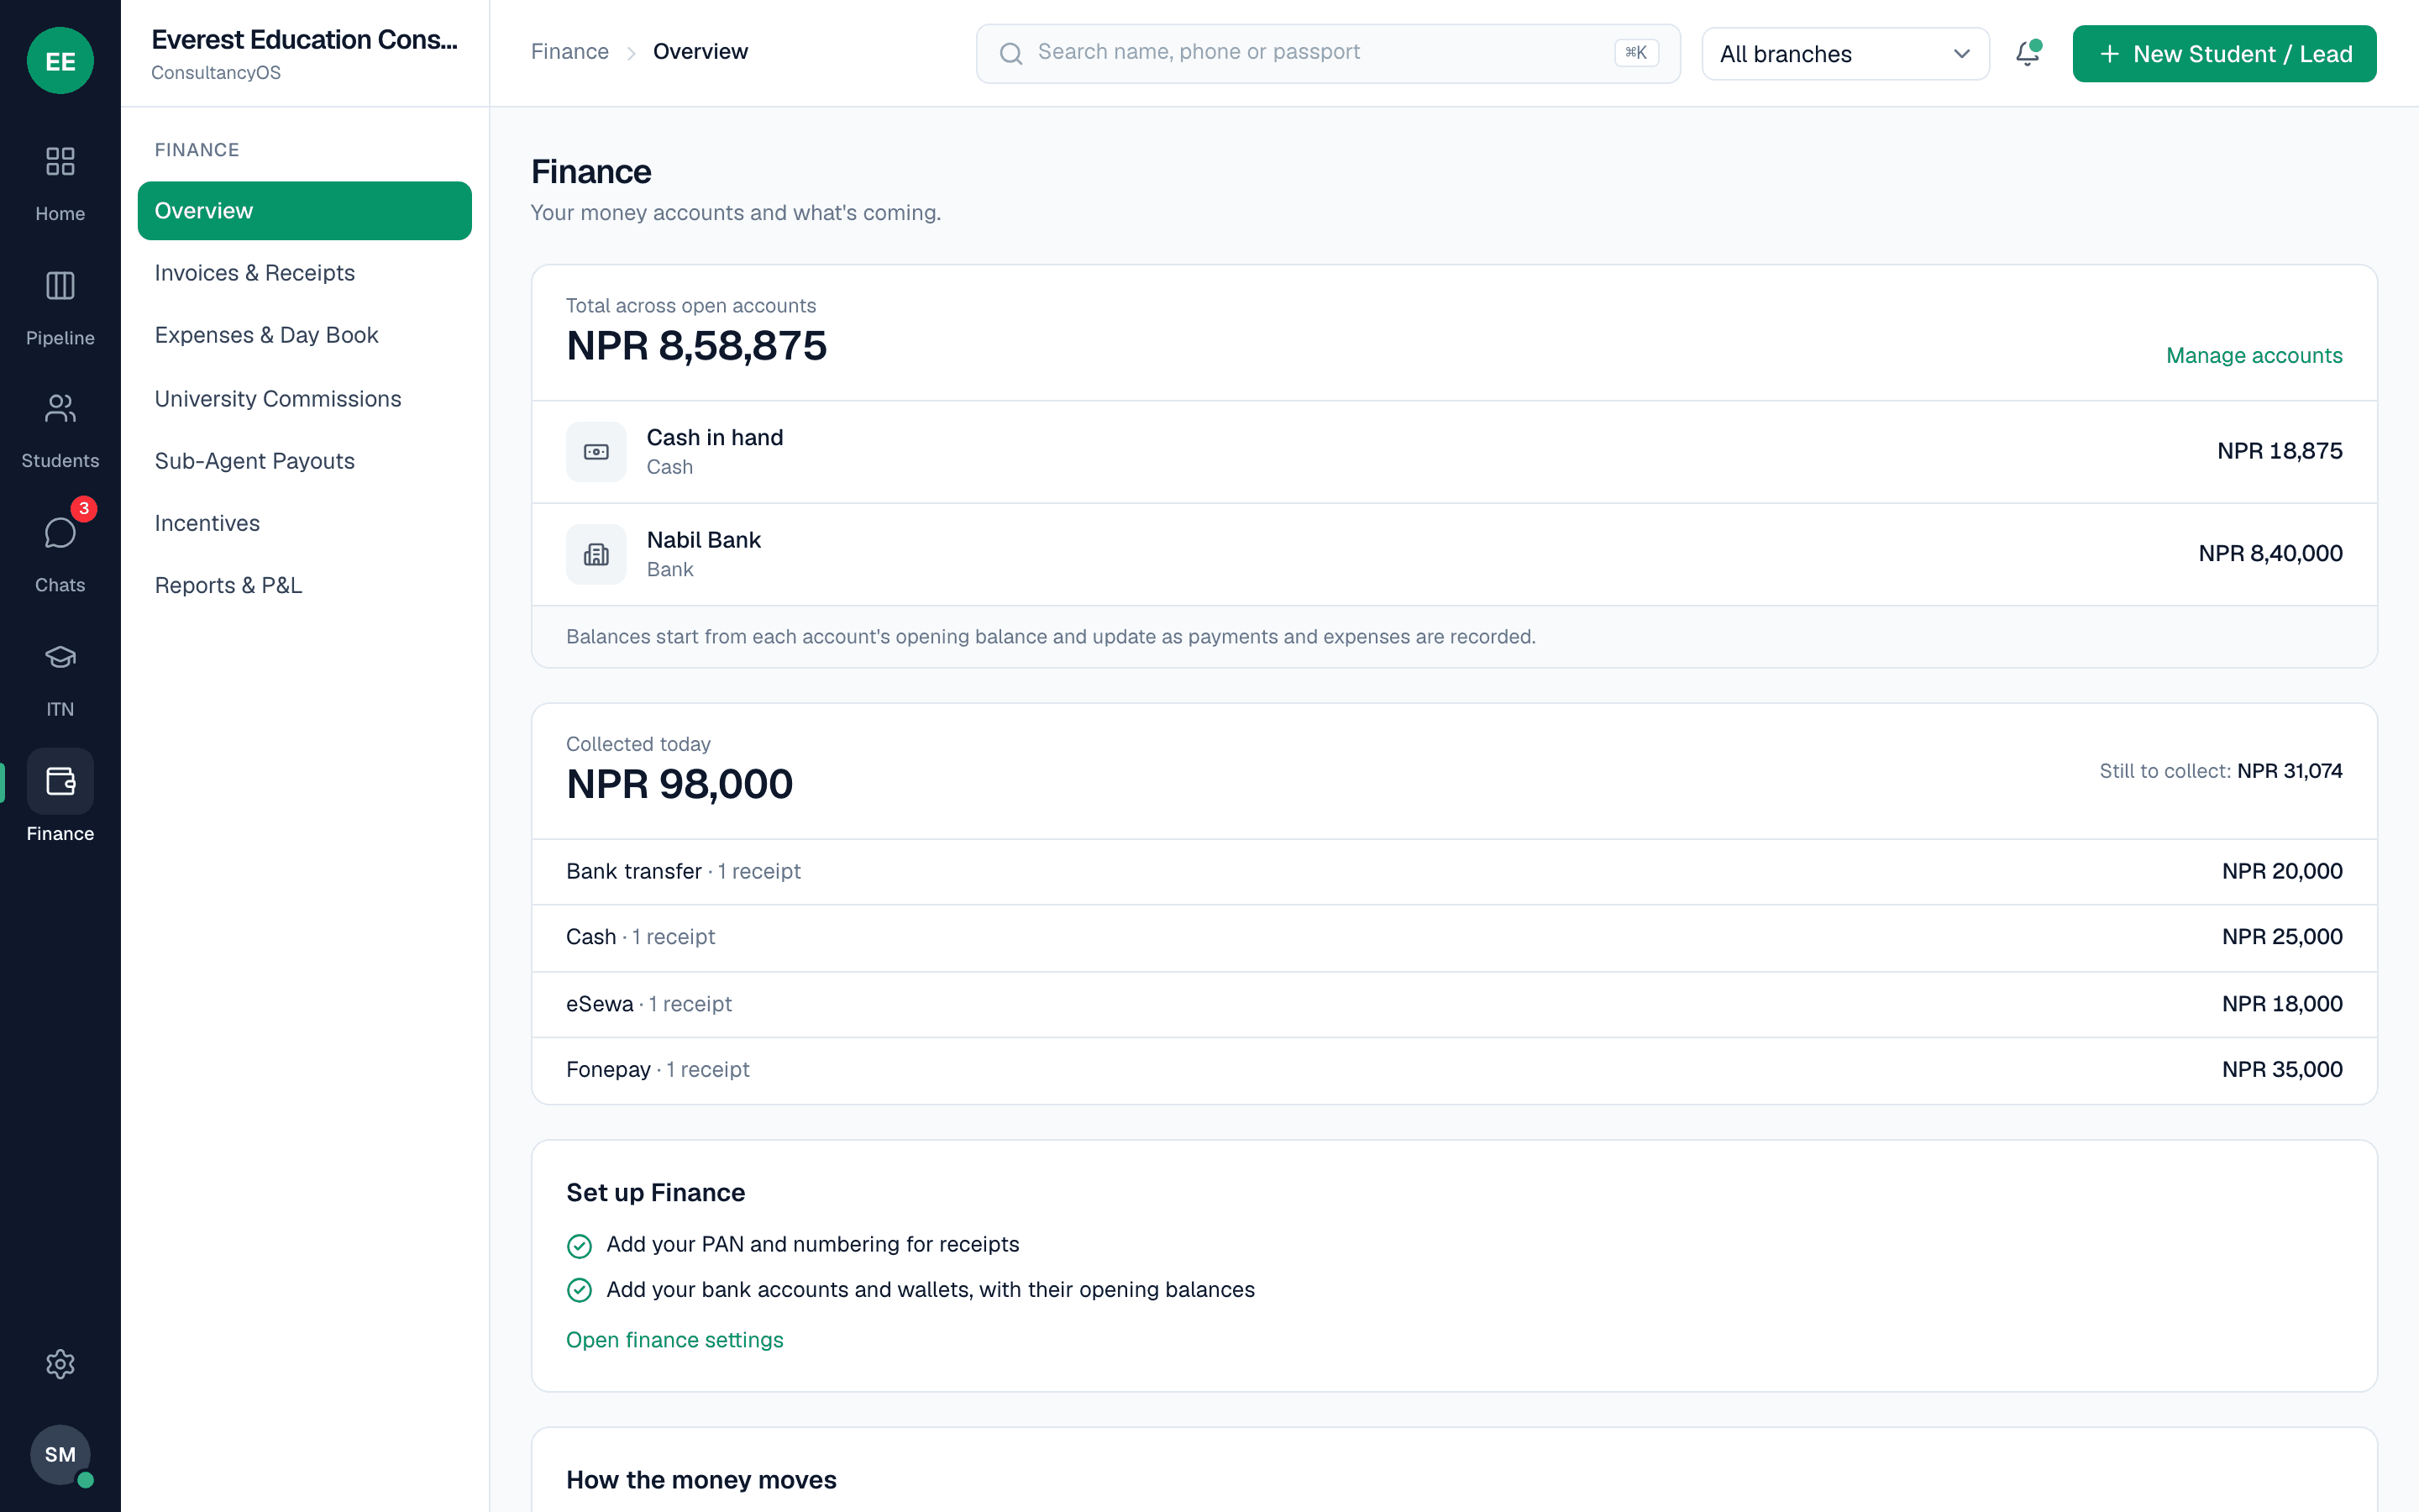Open Chats with 3 unread badge
Image resolution: width=2419 pixels, height=1512 pixels.
pyautogui.click(x=60, y=532)
